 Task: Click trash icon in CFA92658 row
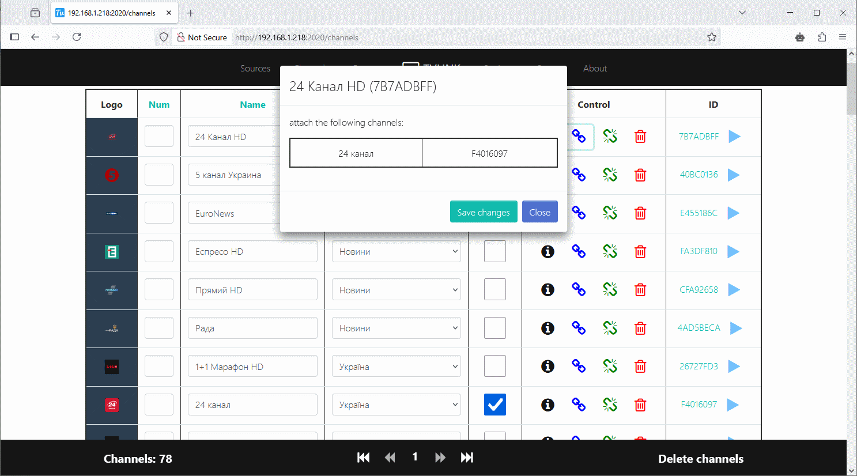(640, 290)
